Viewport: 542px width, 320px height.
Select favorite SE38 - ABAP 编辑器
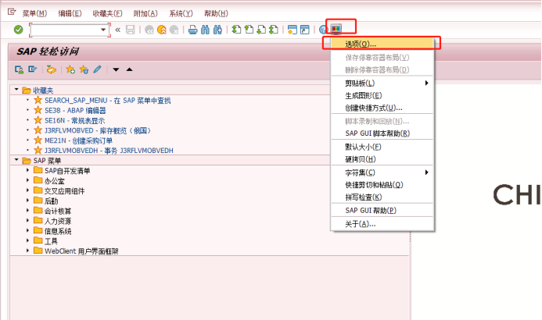(x=75, y=110)
